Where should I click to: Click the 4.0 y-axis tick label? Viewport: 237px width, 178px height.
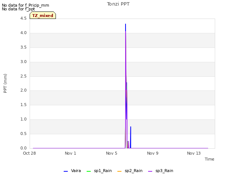pyautogui.click(x=23, y=33)
